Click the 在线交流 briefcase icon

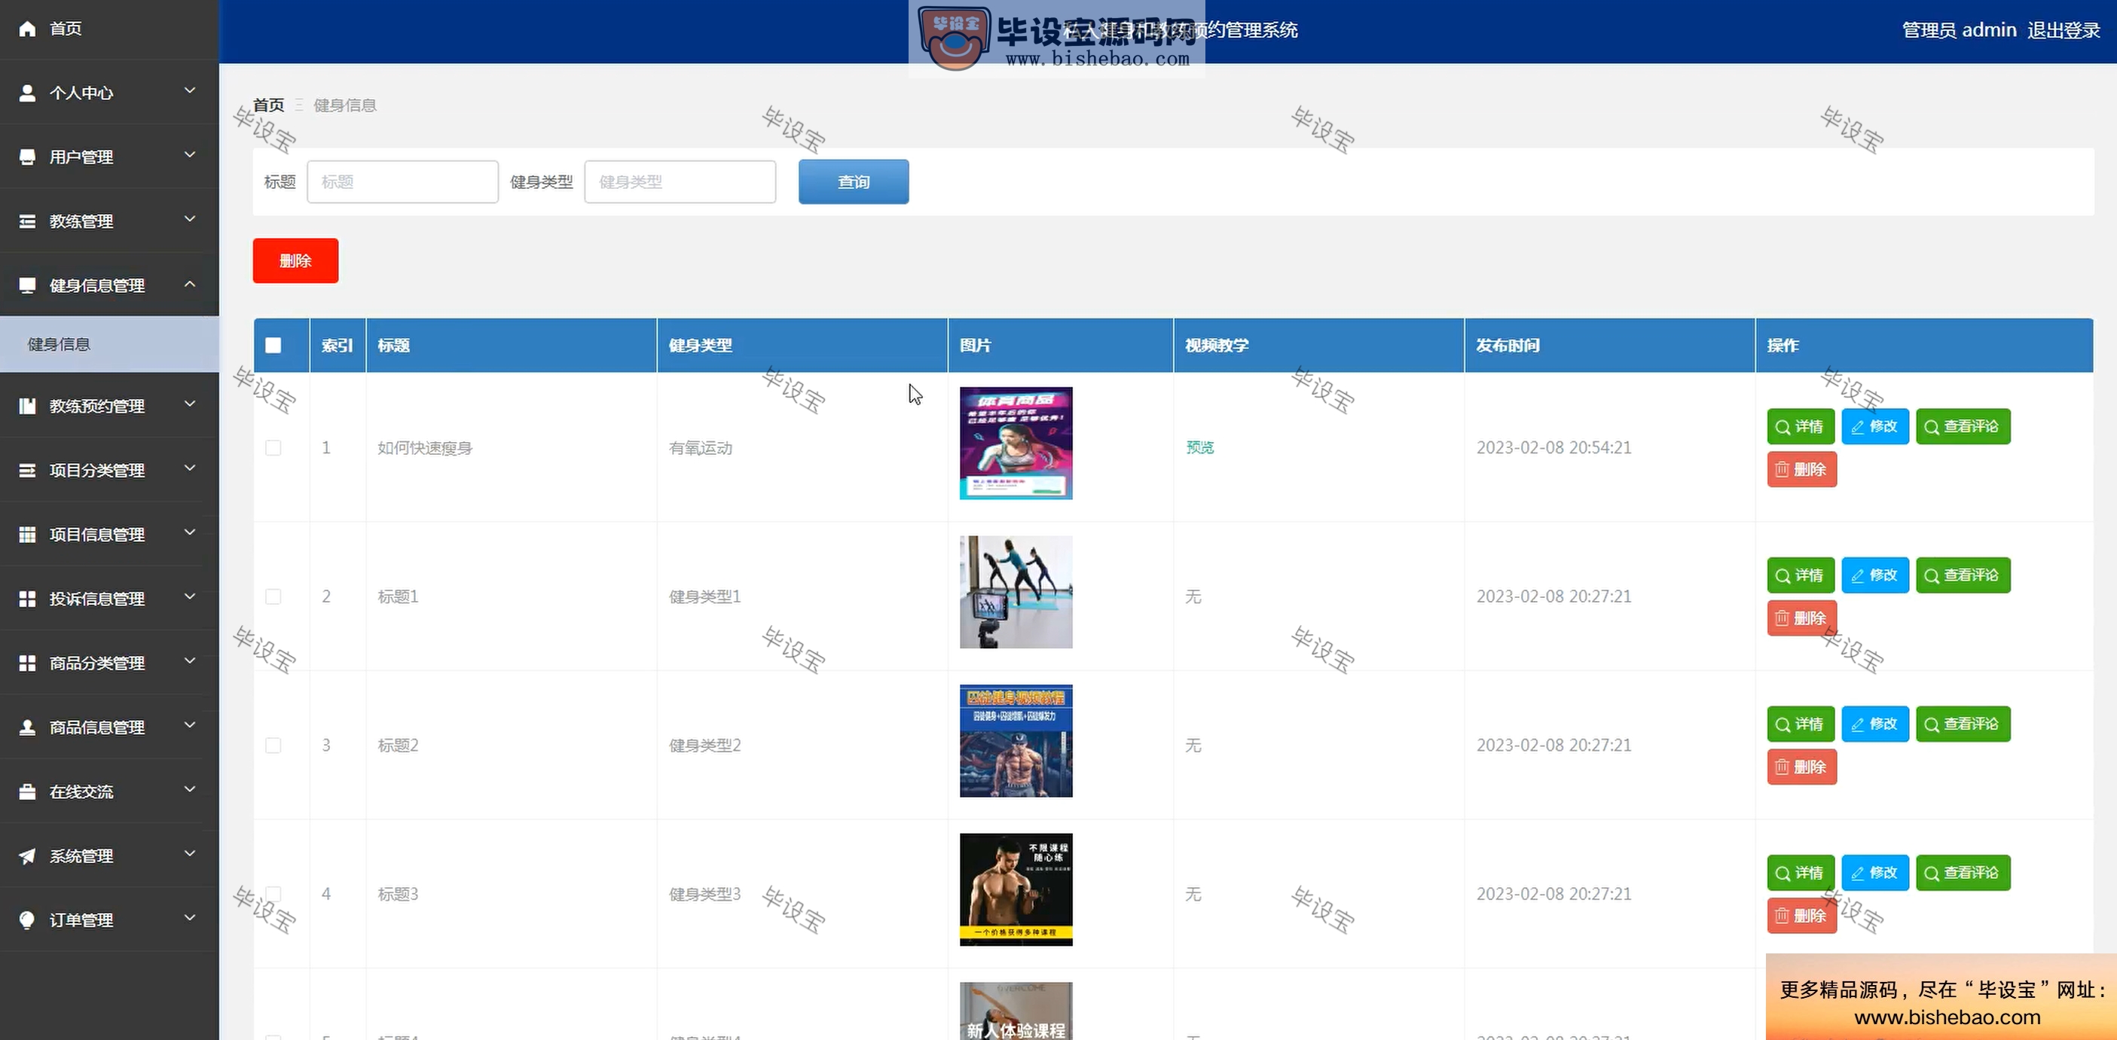27,791
